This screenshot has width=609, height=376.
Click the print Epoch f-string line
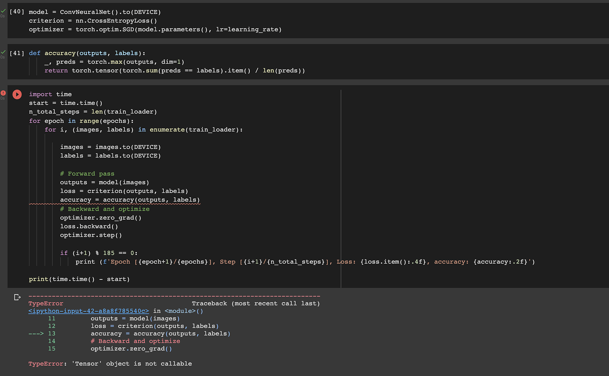click(304, 262)
